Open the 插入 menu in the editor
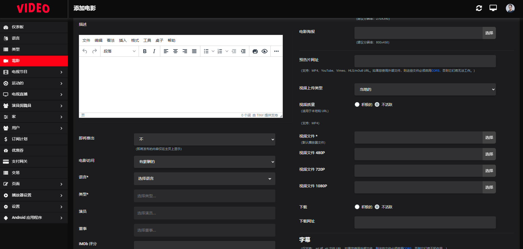The image size is (523, 249). [x=123, y=40]
